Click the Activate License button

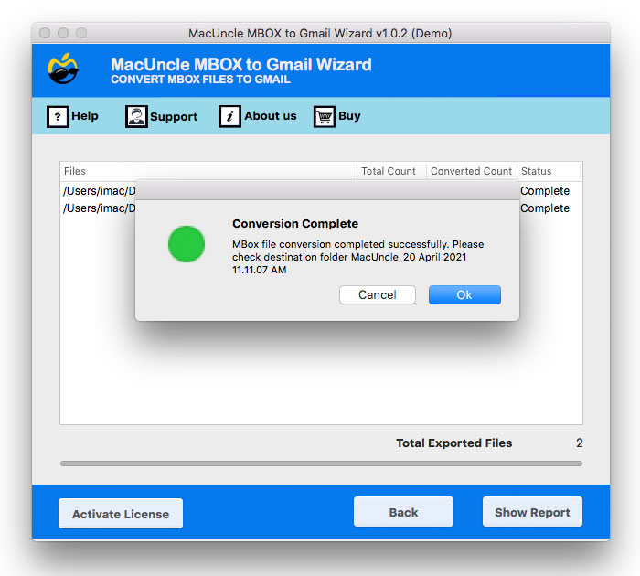coord(121,514)
